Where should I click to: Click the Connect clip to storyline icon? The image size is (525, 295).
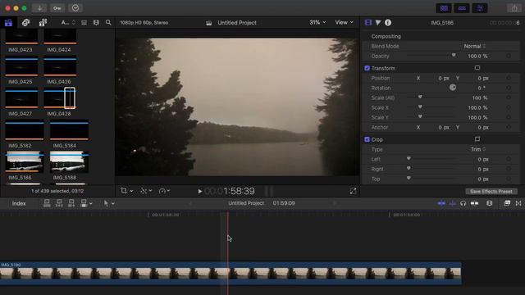47,203
